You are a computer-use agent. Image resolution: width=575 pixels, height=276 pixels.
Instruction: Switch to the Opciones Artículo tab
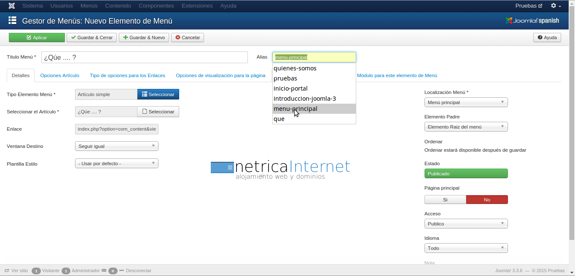point(59,75)
